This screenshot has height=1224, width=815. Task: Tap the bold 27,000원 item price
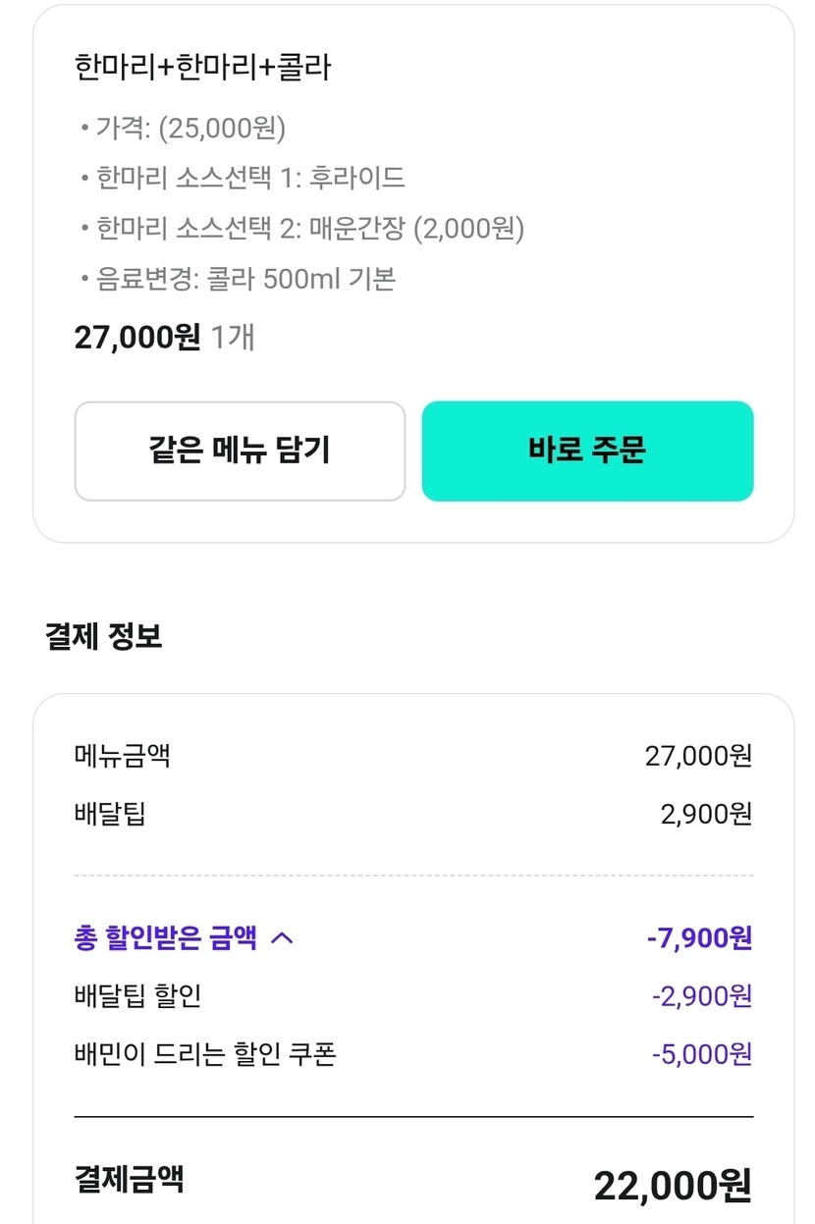(x=136, y=338)
